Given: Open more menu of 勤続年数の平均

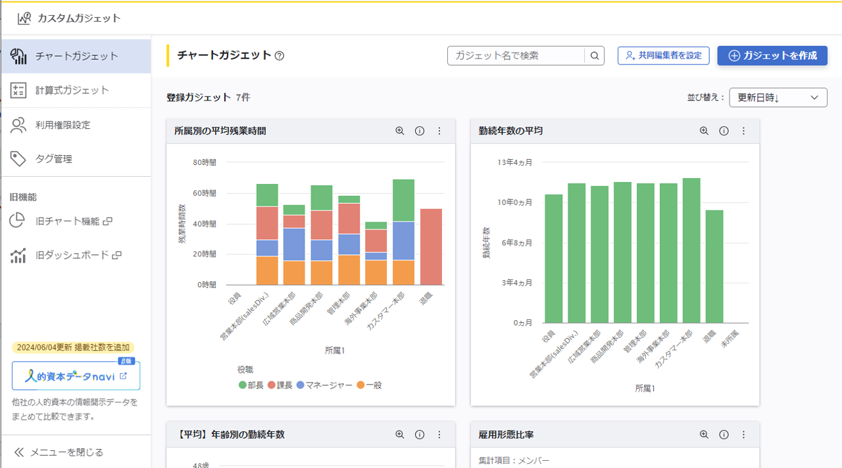Looking at the screenshot, I should 744,131.
